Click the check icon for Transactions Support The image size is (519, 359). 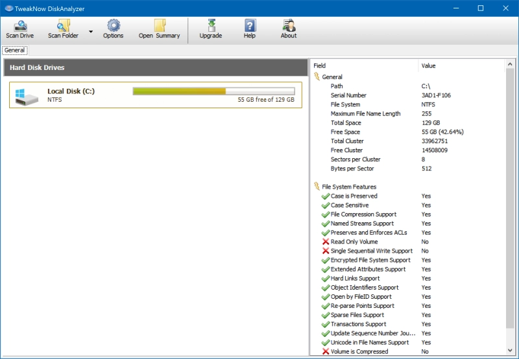click(326, 324)
